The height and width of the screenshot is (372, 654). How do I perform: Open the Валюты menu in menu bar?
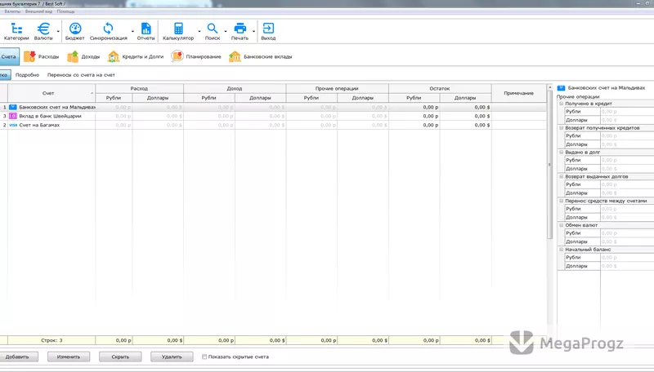coord(12,11)
